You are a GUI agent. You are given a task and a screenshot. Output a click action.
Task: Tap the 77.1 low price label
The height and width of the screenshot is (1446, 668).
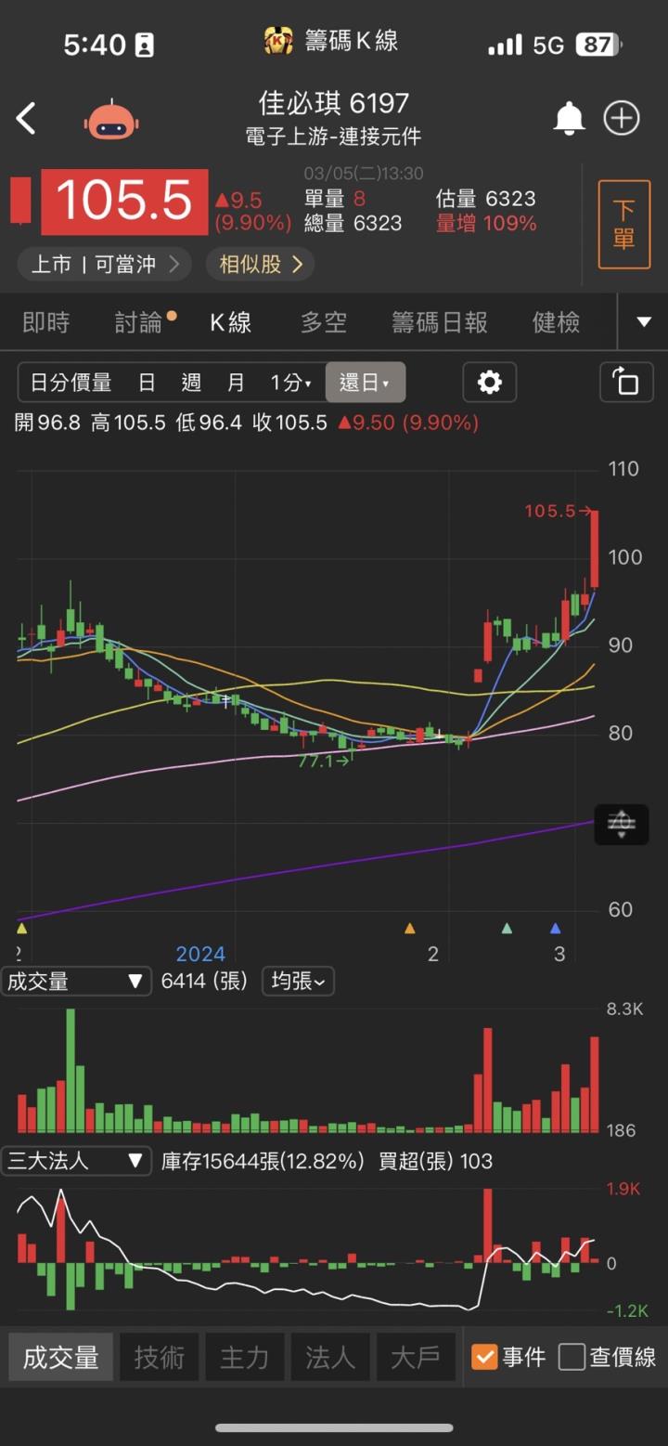point(323,761)
